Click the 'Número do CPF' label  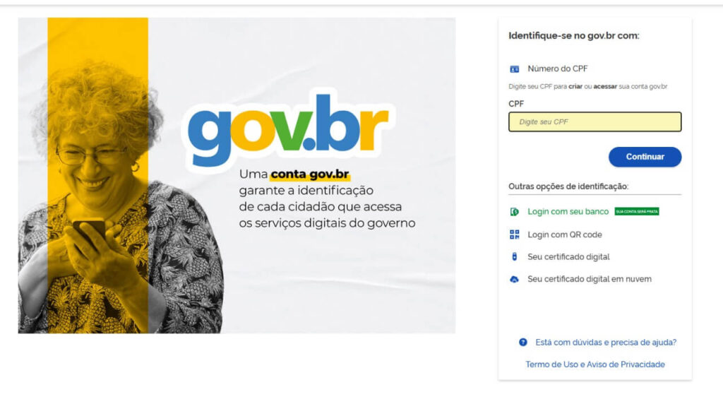click(558, 69)
